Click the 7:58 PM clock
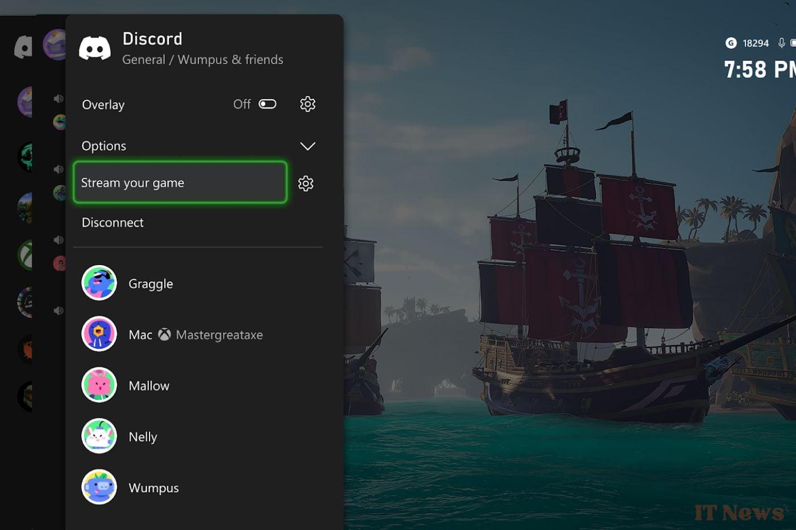This screenshot has width=796, height=530. tap(760, 70)
